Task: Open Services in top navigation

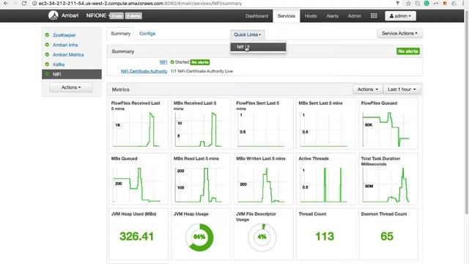Action: click(287, 16)
